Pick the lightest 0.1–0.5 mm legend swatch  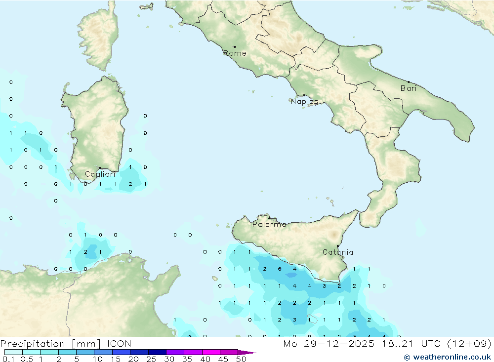pyautogui.click(x=13, y=352)
